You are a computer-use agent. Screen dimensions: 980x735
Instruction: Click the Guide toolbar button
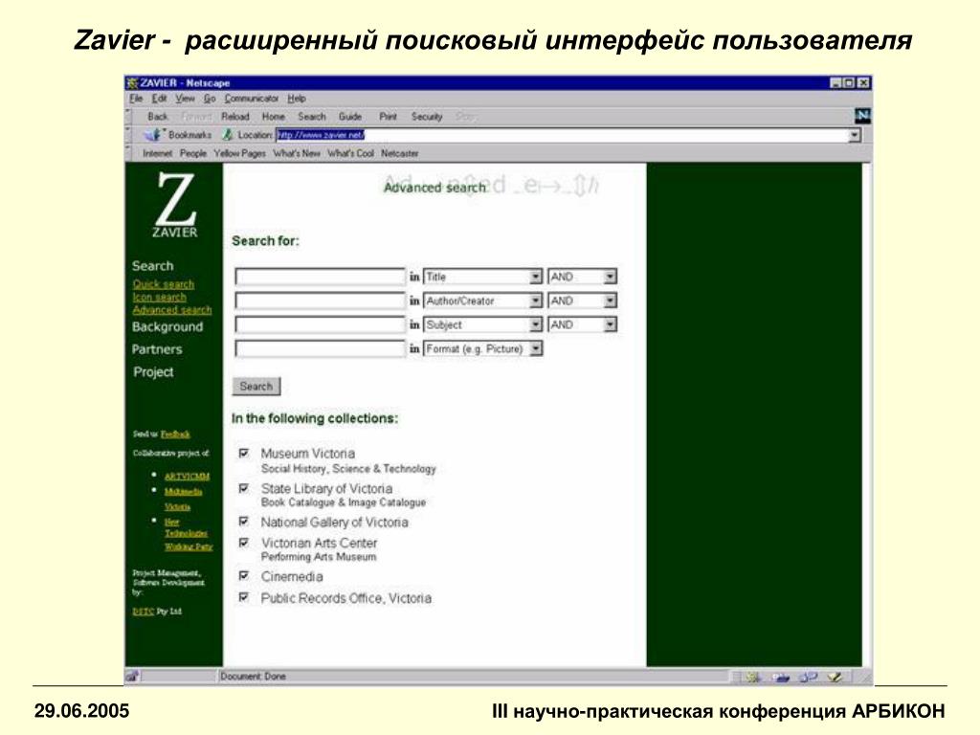point(350,116)
